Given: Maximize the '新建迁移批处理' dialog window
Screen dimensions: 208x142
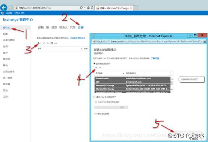Looking at the screenshot, I should tap(195, 35).
